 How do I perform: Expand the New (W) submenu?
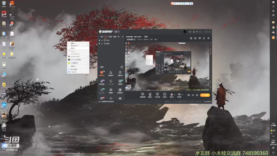pyautogui.click(x=78, y=66)
